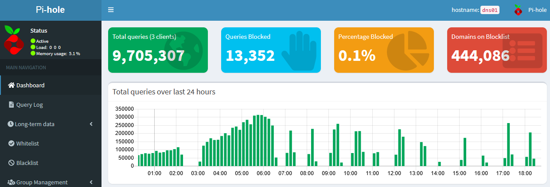The image size is (550, 187).
Task: Click the Group Management users icon
Action: [11, 182]
